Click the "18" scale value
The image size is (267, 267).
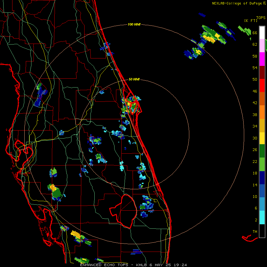point(255,173)
